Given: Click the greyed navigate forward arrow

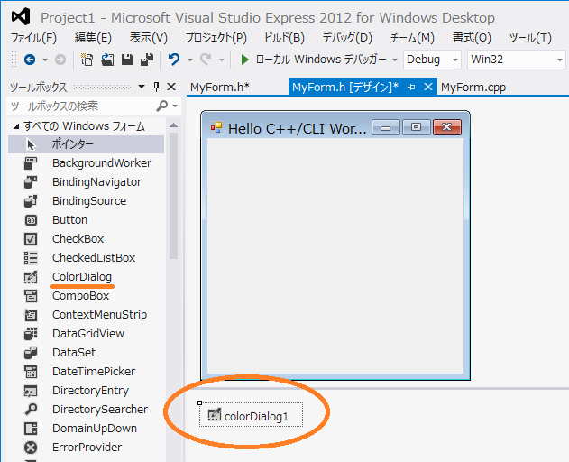Looking at the screenshot, I should [x=60, y=60].
